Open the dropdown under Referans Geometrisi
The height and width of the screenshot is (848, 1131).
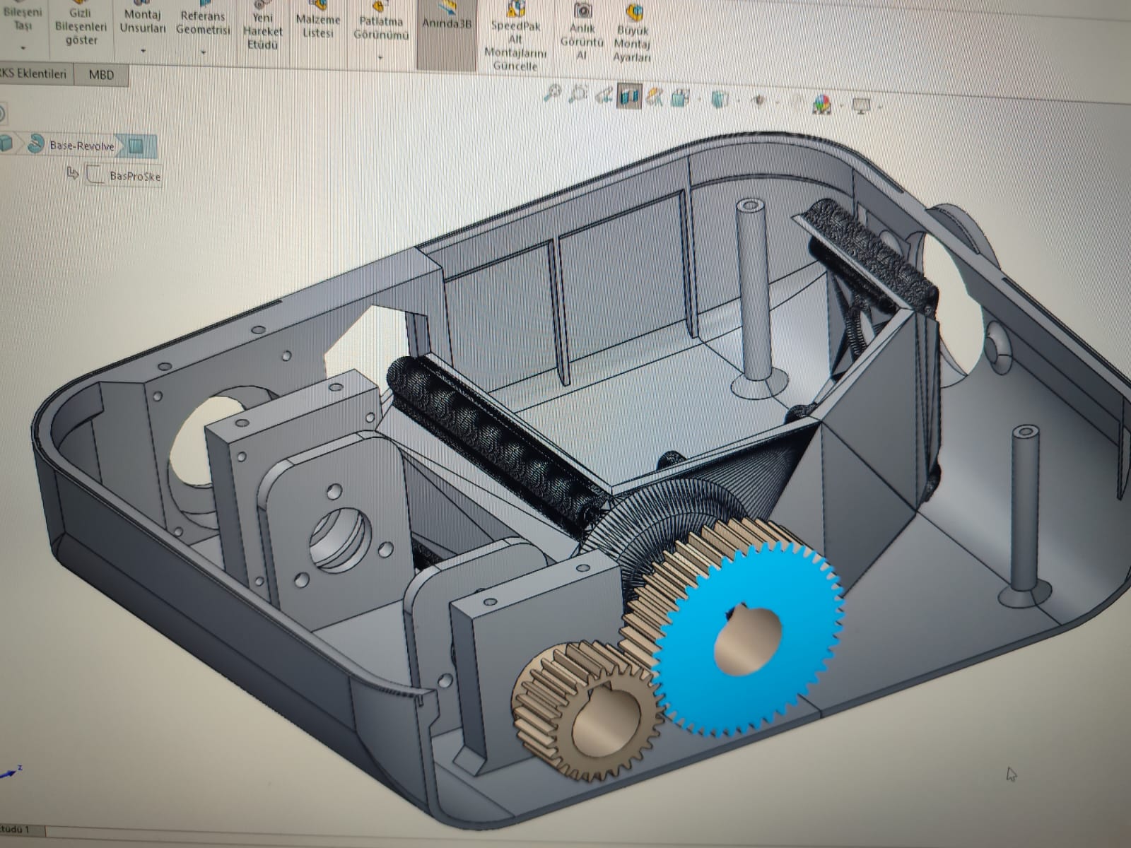tap(203, 52)
